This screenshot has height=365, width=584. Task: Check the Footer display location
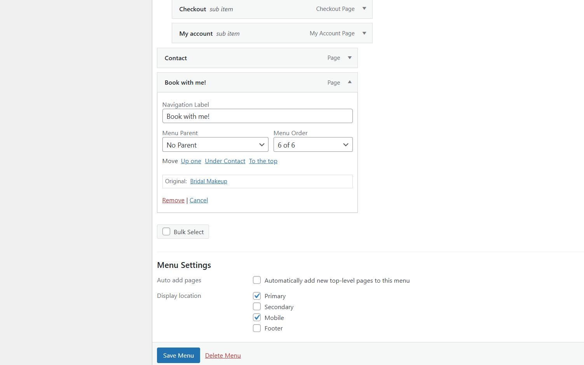point(257,328)
